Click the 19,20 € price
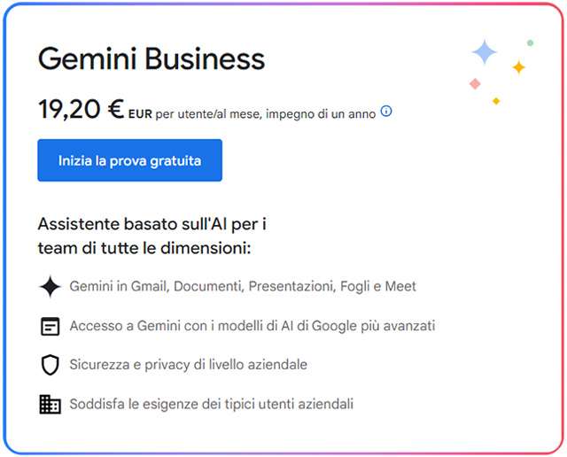Screen dimensions: 567x457 pos(81,110)
